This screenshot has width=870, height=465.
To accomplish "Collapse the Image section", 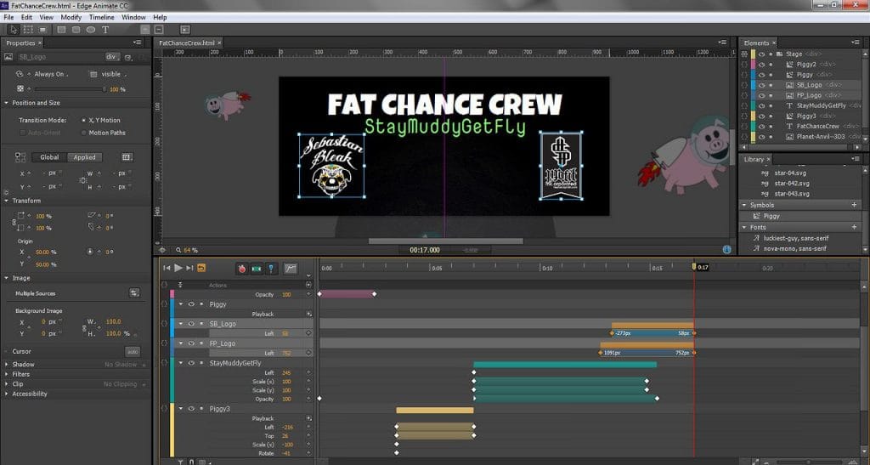I will (6, 278).
